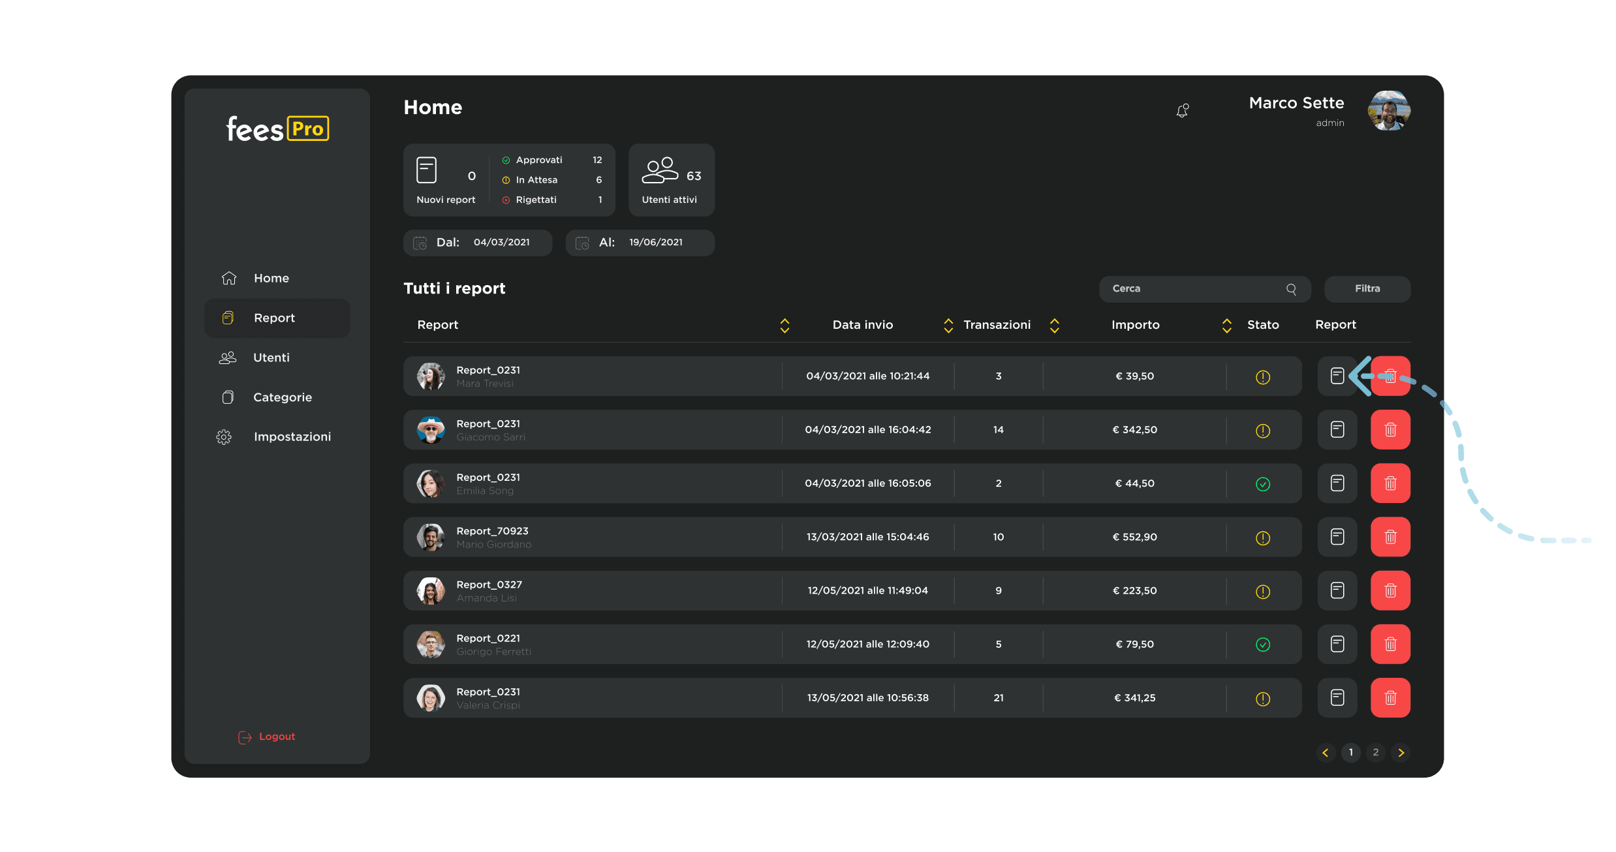1616x852 pixels.
Task: Click pending status icon for Mara Trevisi
Action: point(1263,377)
